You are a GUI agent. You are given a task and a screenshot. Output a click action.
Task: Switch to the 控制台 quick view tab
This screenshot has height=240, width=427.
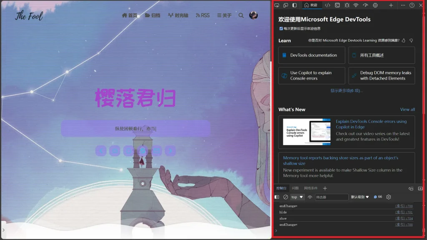[x=281, y=188]
